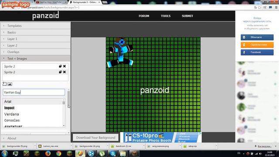Log in with the orange Odnoklassniki button
The width and height of the screenshot is (279, 157).
[257, 45]
